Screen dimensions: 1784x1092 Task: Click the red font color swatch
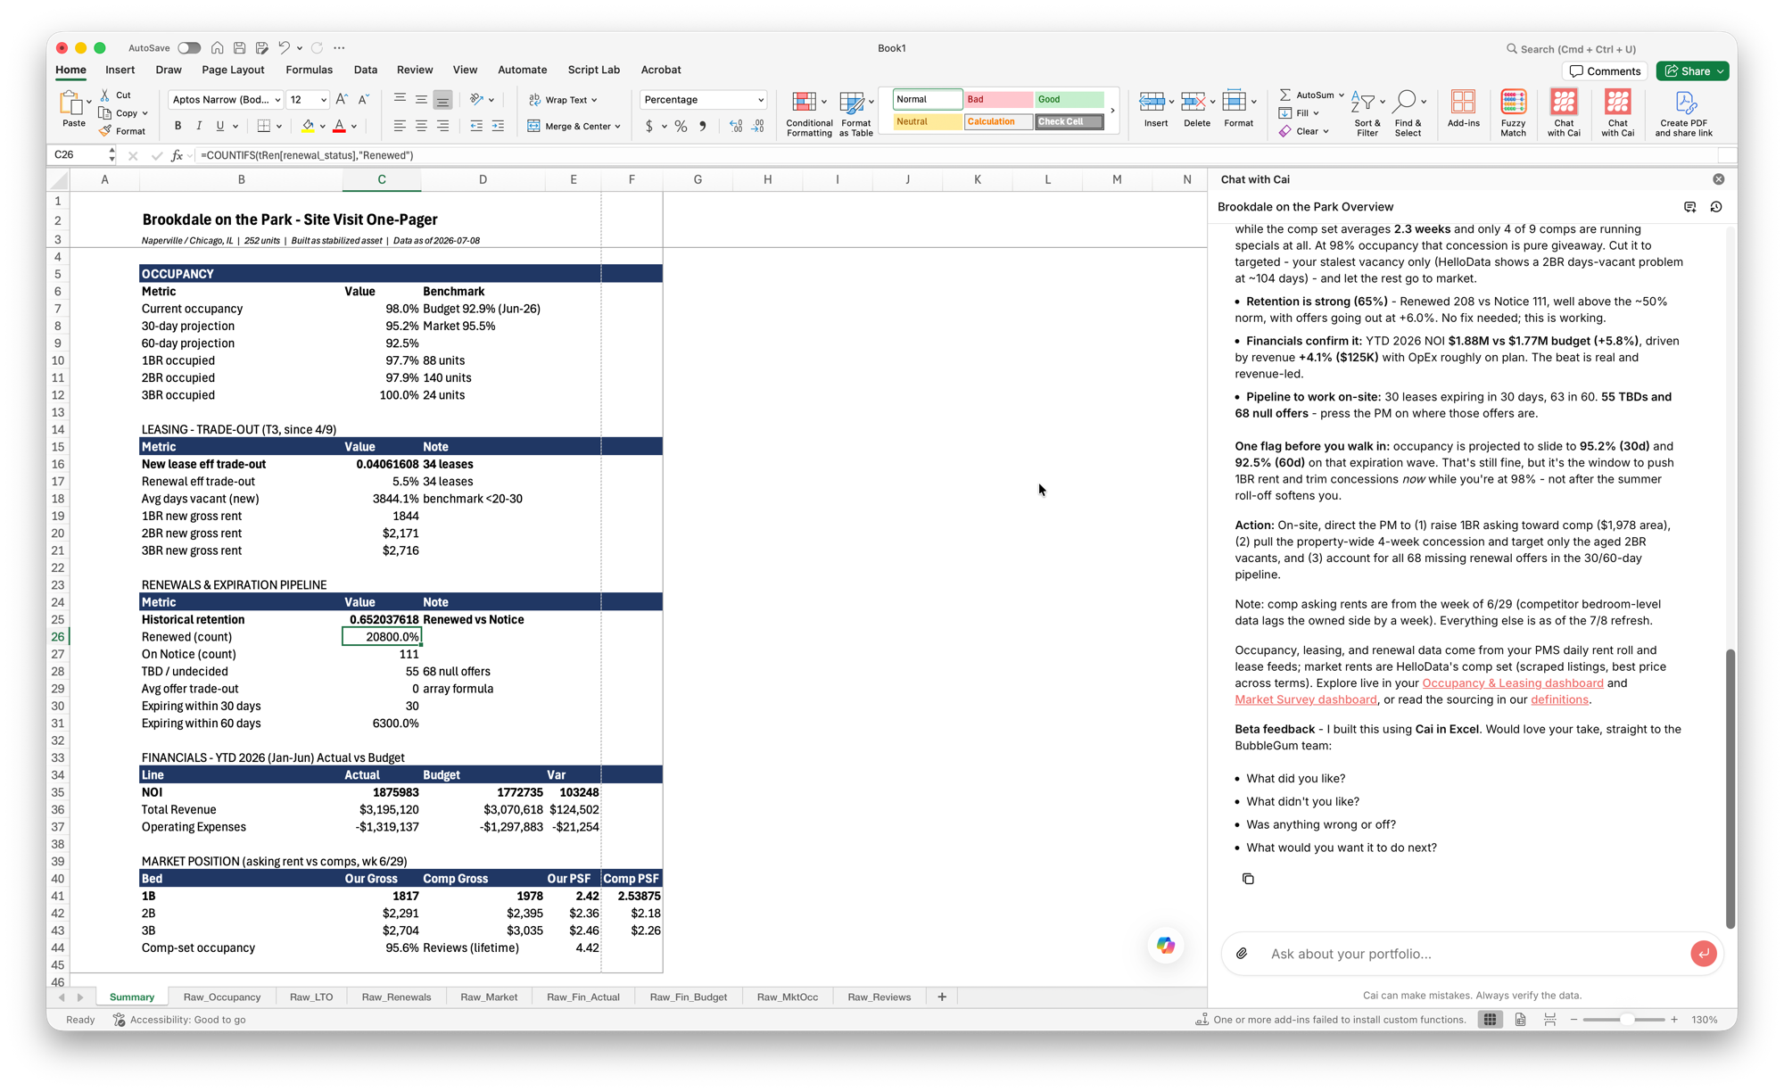(x=339, y=127)
